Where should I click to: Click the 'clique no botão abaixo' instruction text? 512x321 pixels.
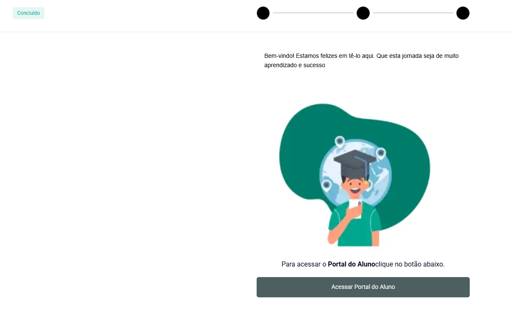coord(410,264)
